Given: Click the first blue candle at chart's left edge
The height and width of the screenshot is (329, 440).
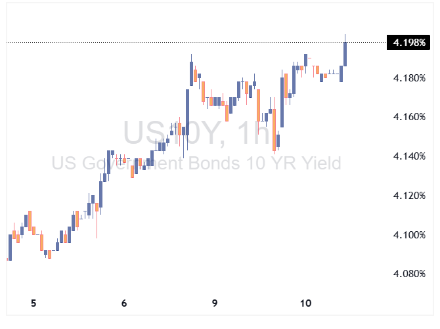Looking at the screenshot, I should tap(9, 247).
